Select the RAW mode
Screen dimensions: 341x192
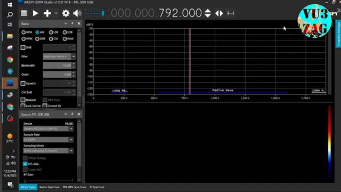(x=68, y=39)
